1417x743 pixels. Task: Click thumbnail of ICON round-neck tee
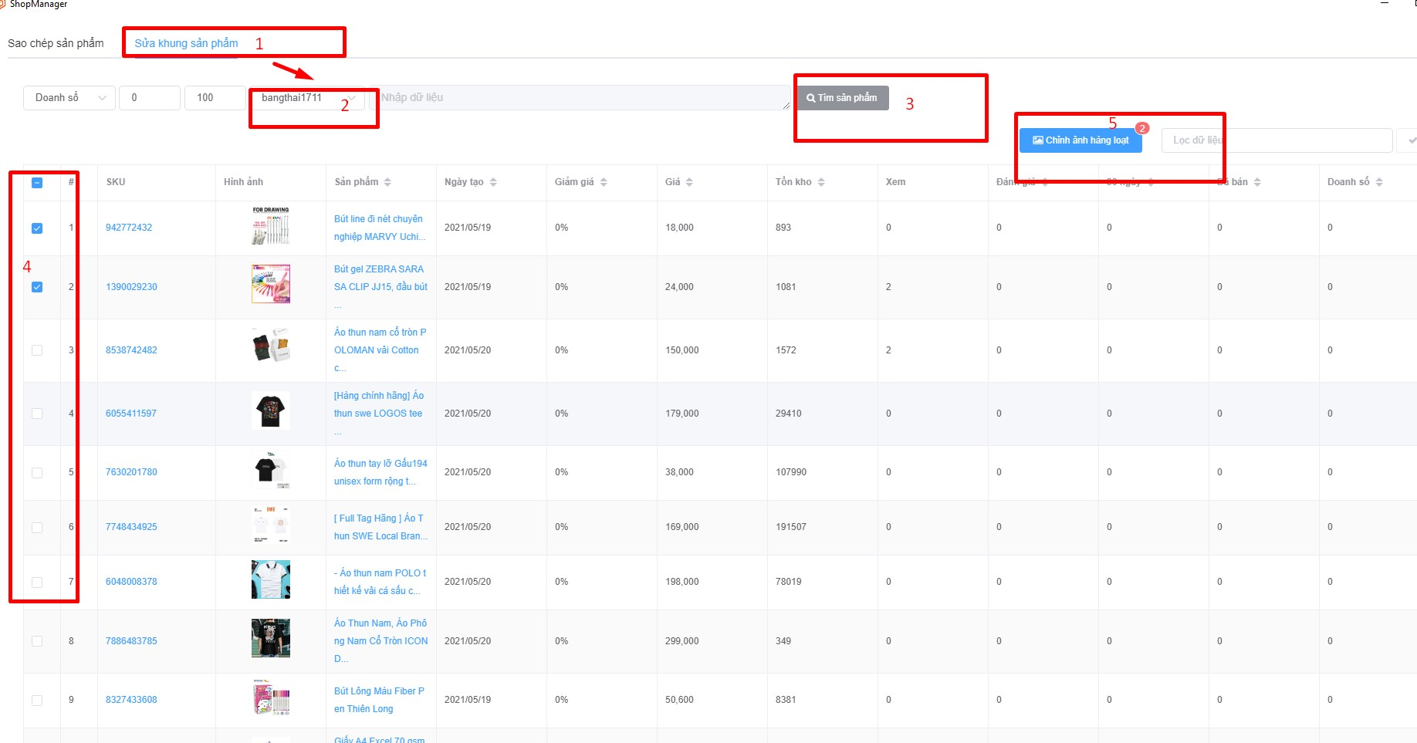(271, 638)
